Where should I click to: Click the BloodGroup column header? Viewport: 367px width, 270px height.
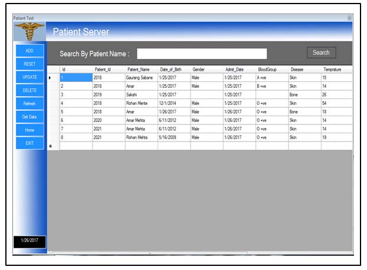click(267, 70)
